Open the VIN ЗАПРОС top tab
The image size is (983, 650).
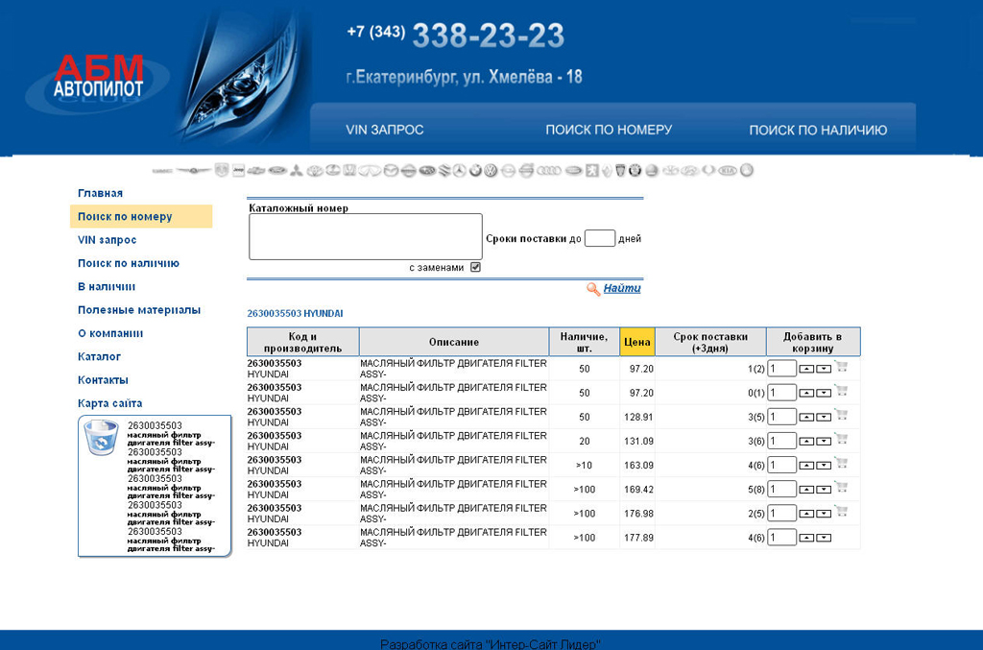pos(384,130)
